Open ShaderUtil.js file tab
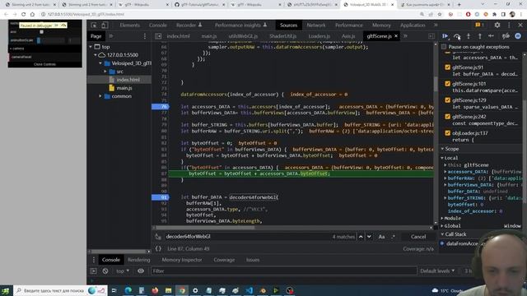This screenshot has height=296, width=527. point(282,36)
